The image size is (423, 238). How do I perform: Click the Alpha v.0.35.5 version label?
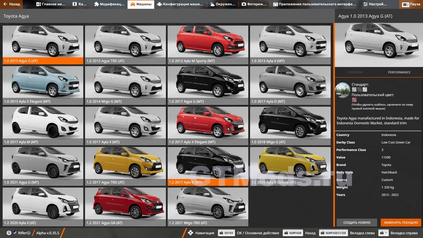pos(48,233)
